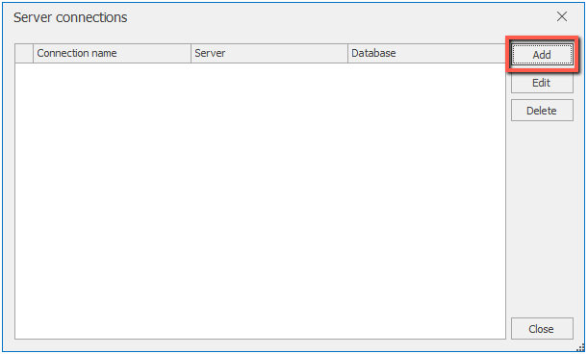Click the Add button
Viewport: 588px width, 354px height.
click(542, 55)
